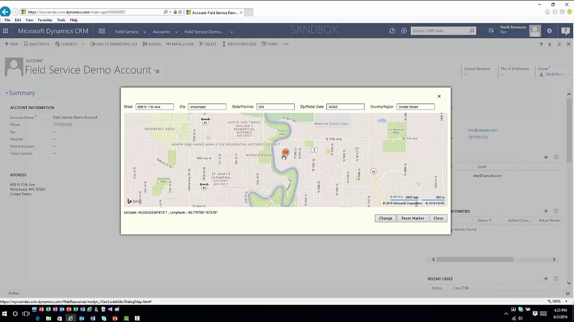Click the horizontal scrollbar thumb

tap(475, 259)
